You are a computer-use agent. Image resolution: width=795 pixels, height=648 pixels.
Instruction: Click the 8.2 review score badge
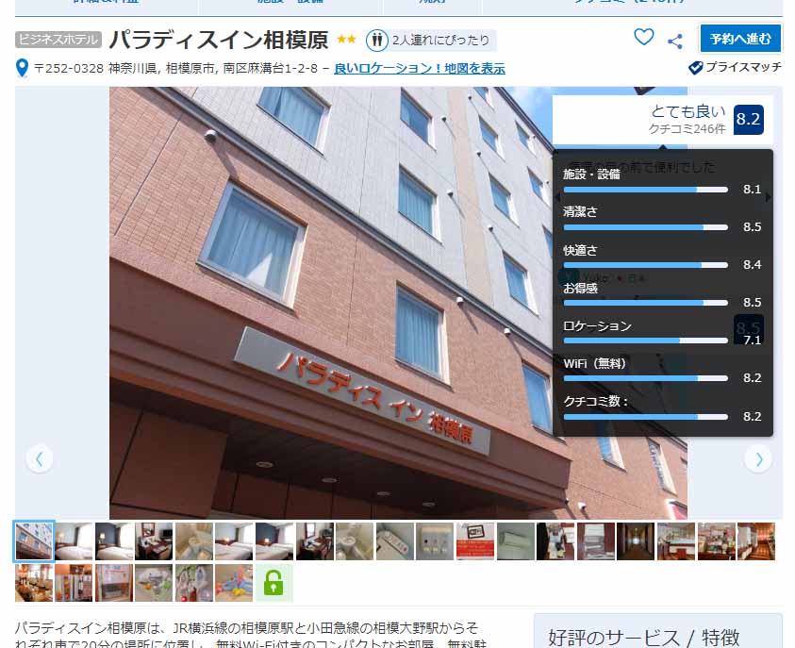click(749, 119)
